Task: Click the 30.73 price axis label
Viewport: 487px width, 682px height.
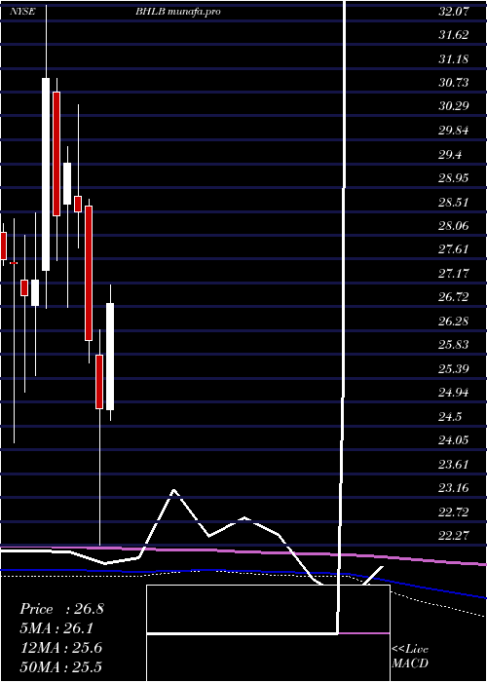Action: click(454, 83)
